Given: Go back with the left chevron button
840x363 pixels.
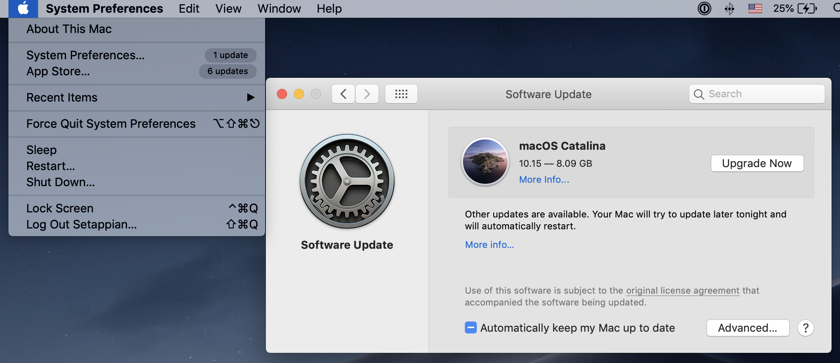Looking at the screenshot, I should pos(343,94).
